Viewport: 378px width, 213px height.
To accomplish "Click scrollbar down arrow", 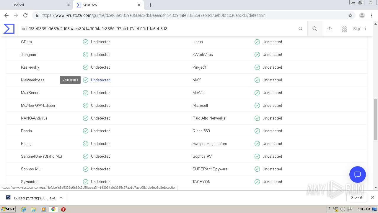I will coord(376,187).
